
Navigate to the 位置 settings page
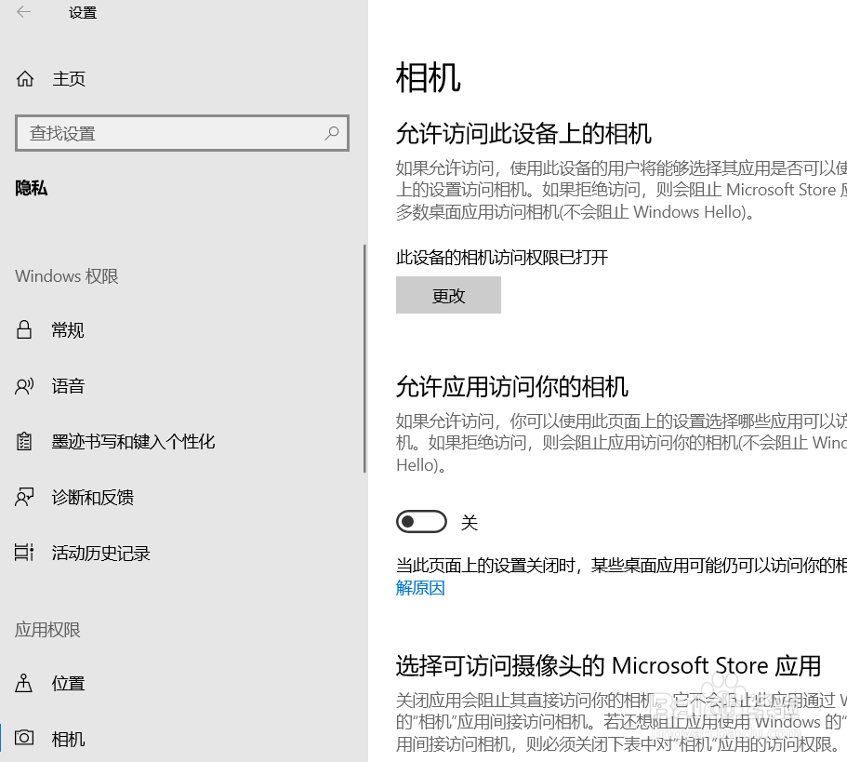click(68, 683)
